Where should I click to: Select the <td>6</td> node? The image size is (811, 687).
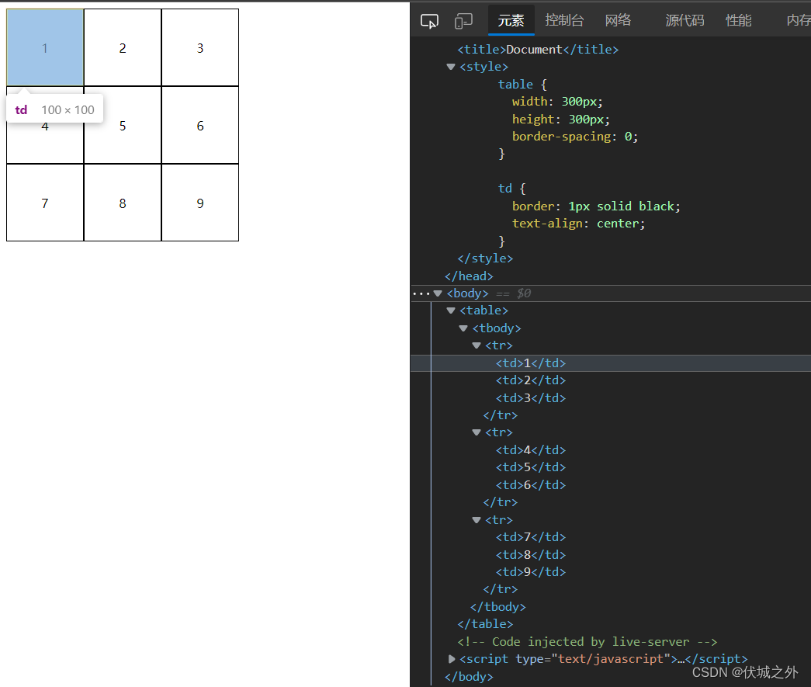pyautogui.click(x=531, y=484)
